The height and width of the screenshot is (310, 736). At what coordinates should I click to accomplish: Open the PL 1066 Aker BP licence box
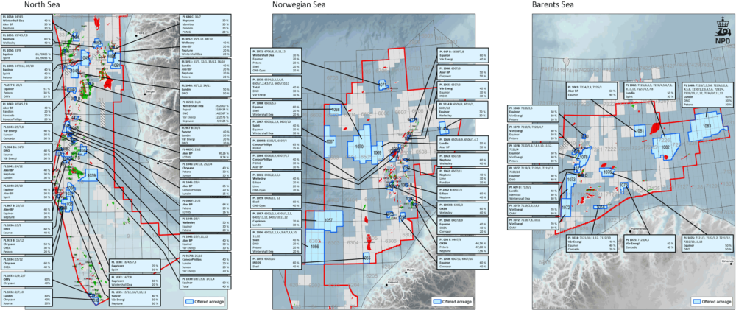coord(462,71)
